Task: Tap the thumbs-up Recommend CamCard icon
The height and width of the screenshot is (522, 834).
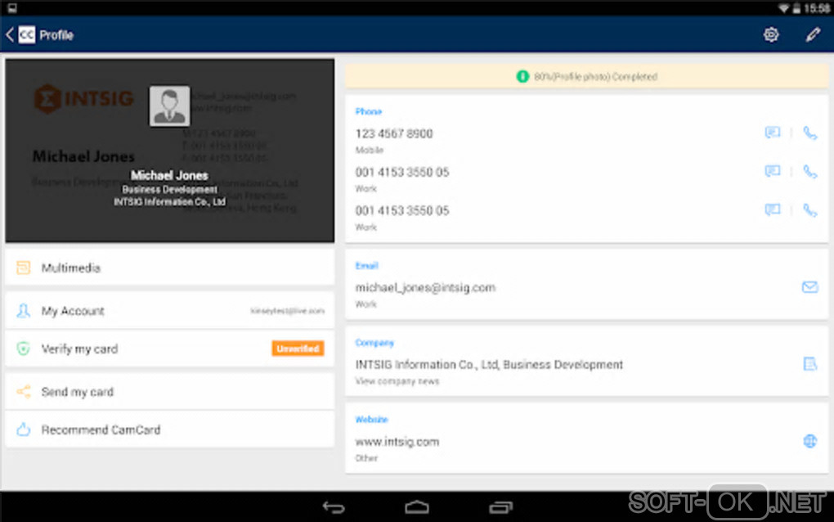Action: point(24,430)
